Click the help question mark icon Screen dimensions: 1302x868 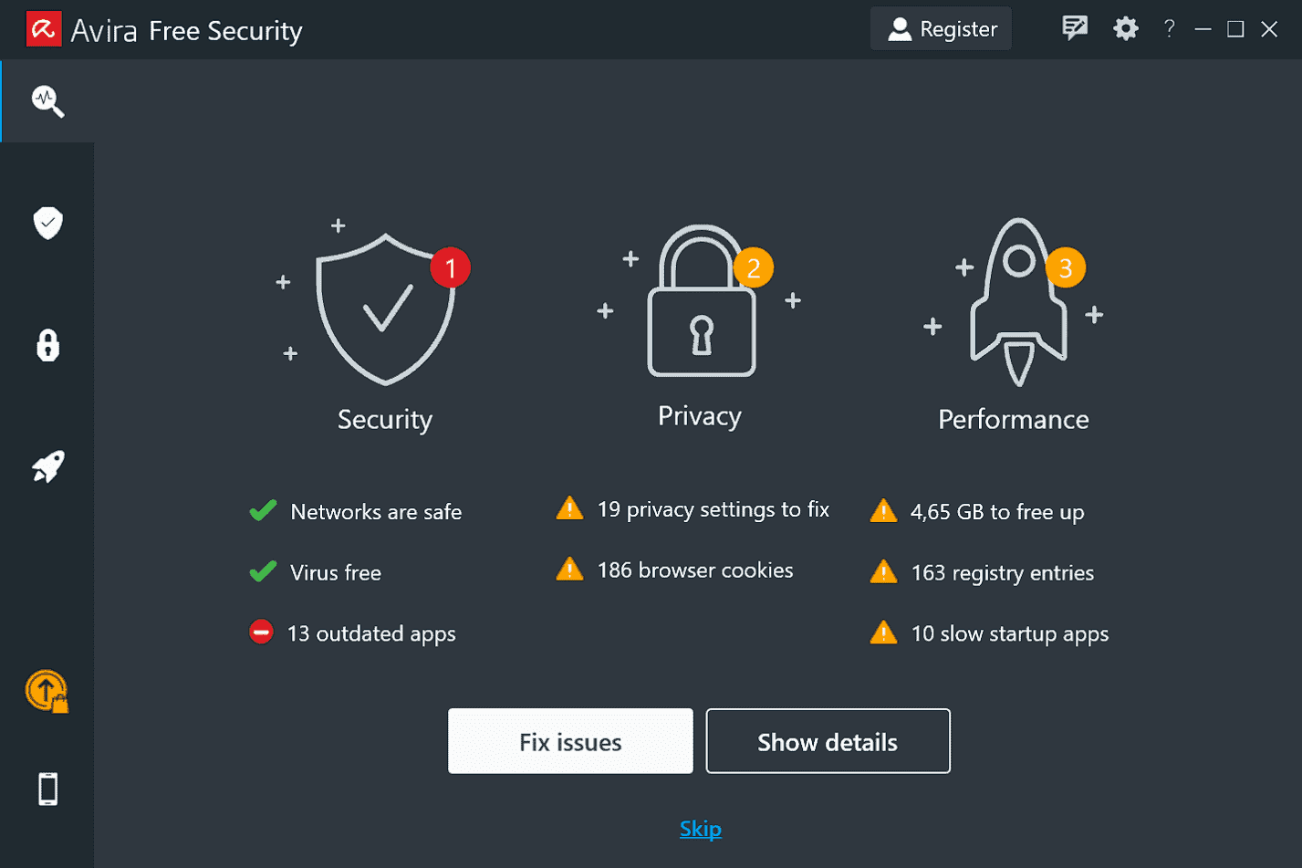pyautogui.click(x=1169, y=28)
